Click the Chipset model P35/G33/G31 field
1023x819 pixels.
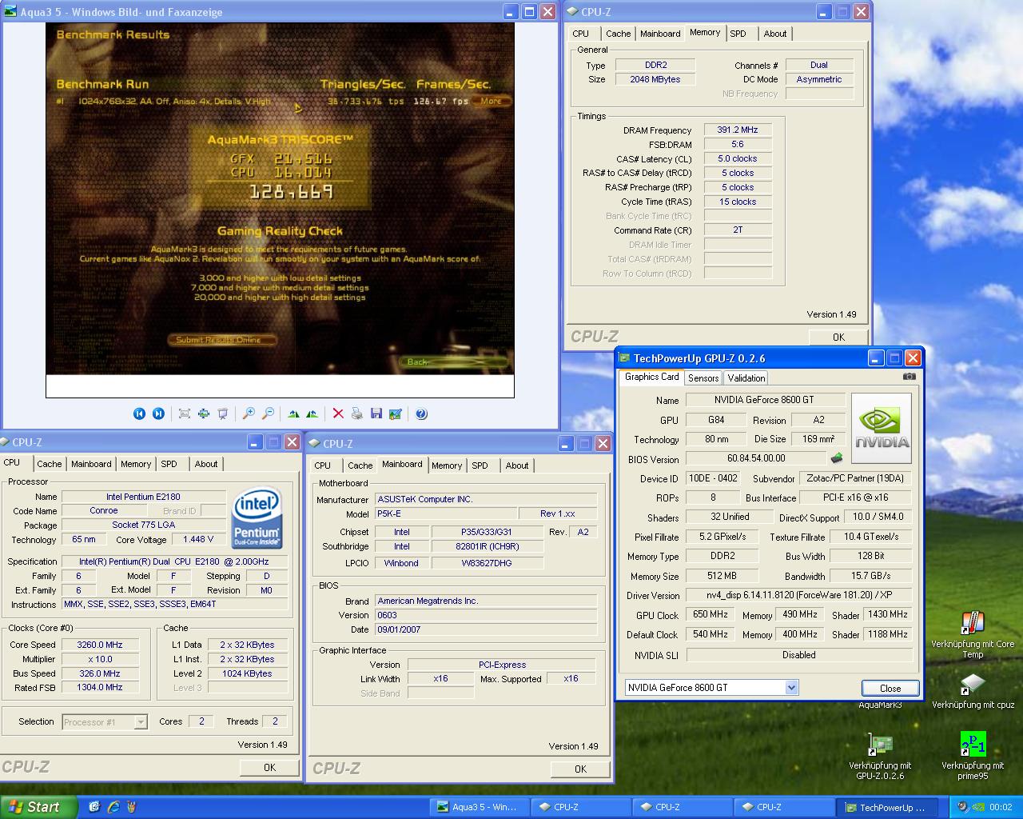(487, 532)
